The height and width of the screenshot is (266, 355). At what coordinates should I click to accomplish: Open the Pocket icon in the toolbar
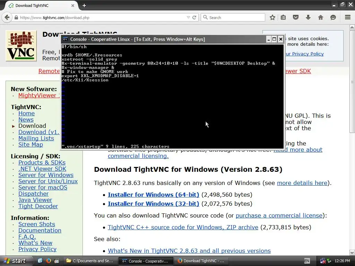click(296, 17)
